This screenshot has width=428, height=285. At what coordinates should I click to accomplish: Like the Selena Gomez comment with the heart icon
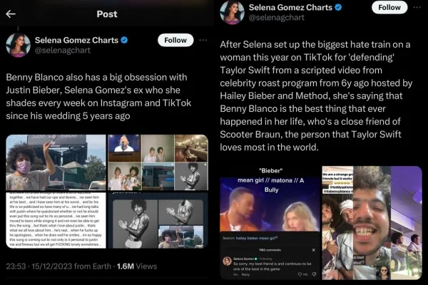pos(300,274)
